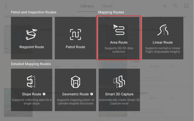Screen dimensions: 194x121
Task: Switch to the Library tab
Action: [x=87, y=6]
